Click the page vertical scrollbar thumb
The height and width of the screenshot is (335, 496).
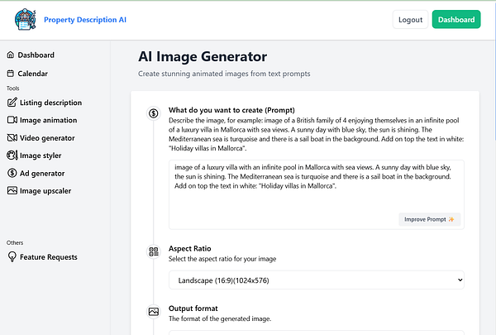[x=494, y=70]
